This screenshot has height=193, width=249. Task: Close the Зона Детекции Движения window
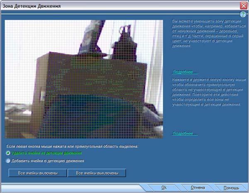coord(244,6)
